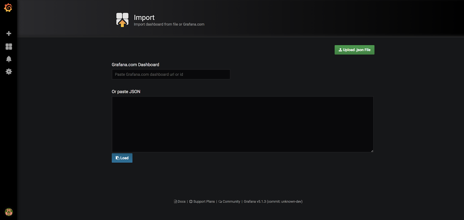Open the Support Plans footer link
This screenshot has height=220, width=464.
[x=202, y=201]
